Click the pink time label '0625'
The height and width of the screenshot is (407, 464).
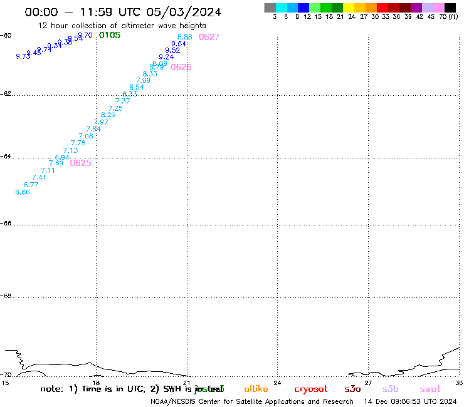pyautogui.click(x=80, y=163)
